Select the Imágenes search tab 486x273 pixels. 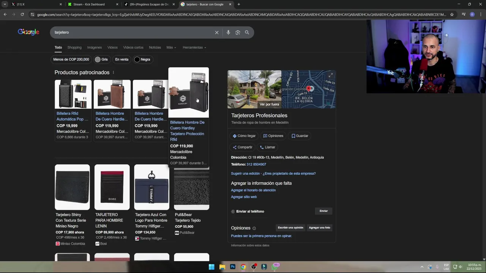[x=95, y=47]
